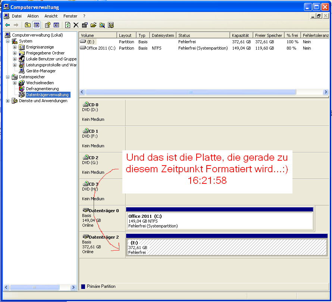Viewport: 332px width, 302px height.
Task: Click the Datenträger 0 disk icon
Action: (x=85, y=210)
